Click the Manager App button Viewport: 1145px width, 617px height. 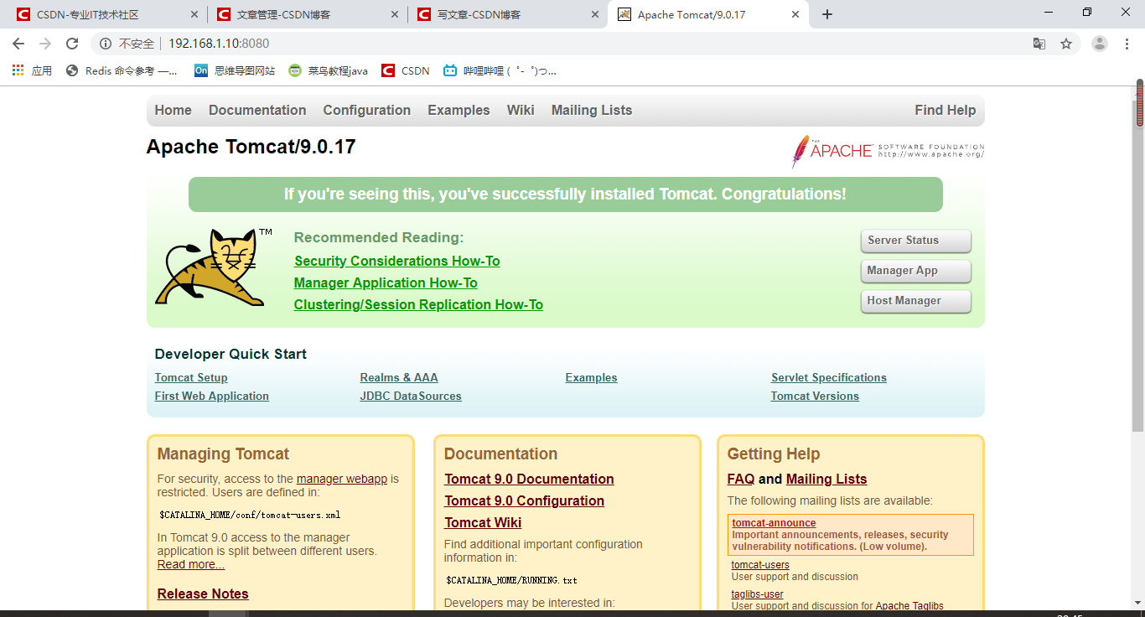(x=916, y=271)
